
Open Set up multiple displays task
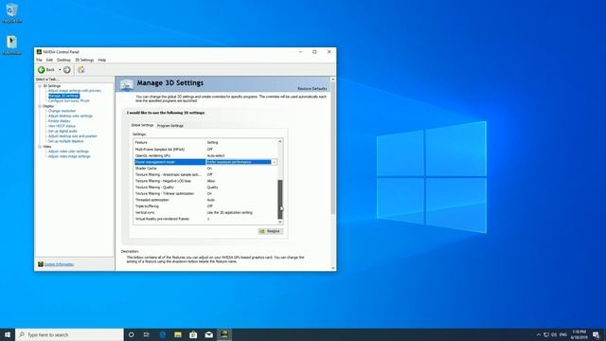[x=66, y=141]
